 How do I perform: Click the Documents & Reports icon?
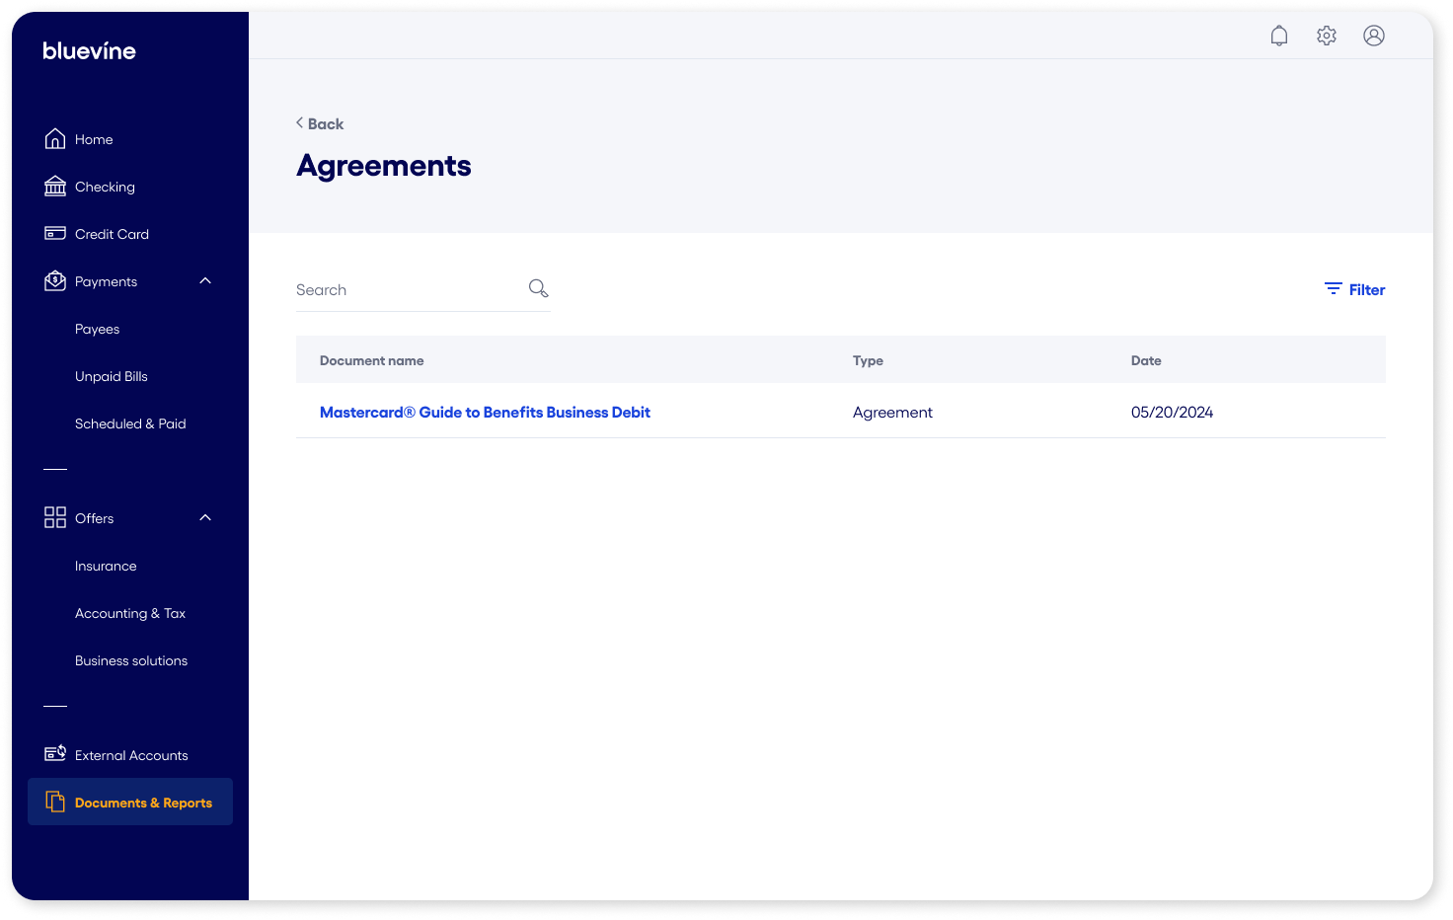pos(55,802)
